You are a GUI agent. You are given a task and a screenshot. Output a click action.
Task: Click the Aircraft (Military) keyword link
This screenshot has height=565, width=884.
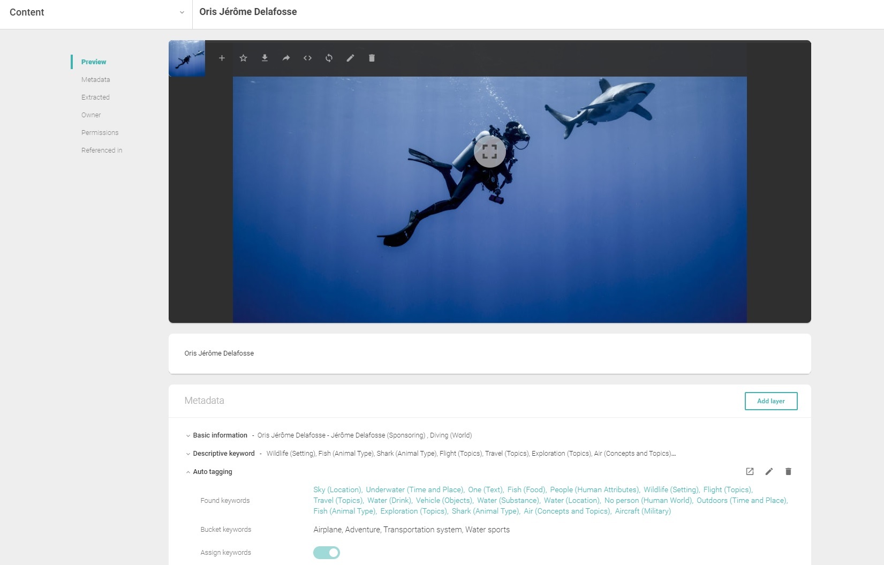(643, 511)
